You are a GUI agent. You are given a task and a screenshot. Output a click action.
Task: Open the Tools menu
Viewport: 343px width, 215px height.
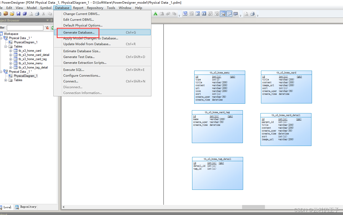click(x=111, y=8)
